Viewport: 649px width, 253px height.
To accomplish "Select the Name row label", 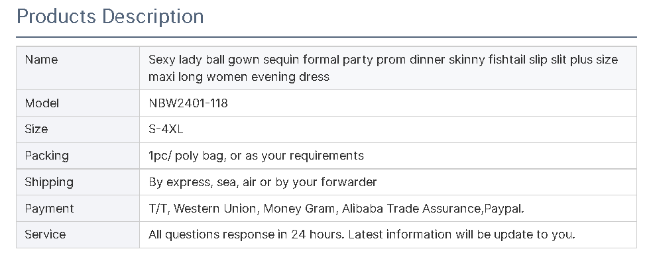I will point(41,60).
